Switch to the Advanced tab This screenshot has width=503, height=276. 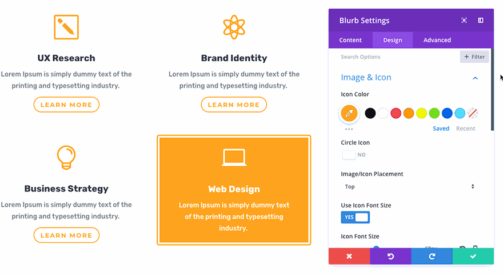[437, 40]
